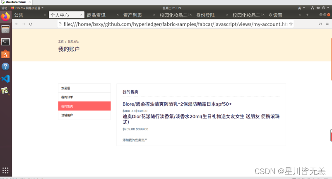Open Help from the dock
The image size is (332, 179).
point(5,67)
